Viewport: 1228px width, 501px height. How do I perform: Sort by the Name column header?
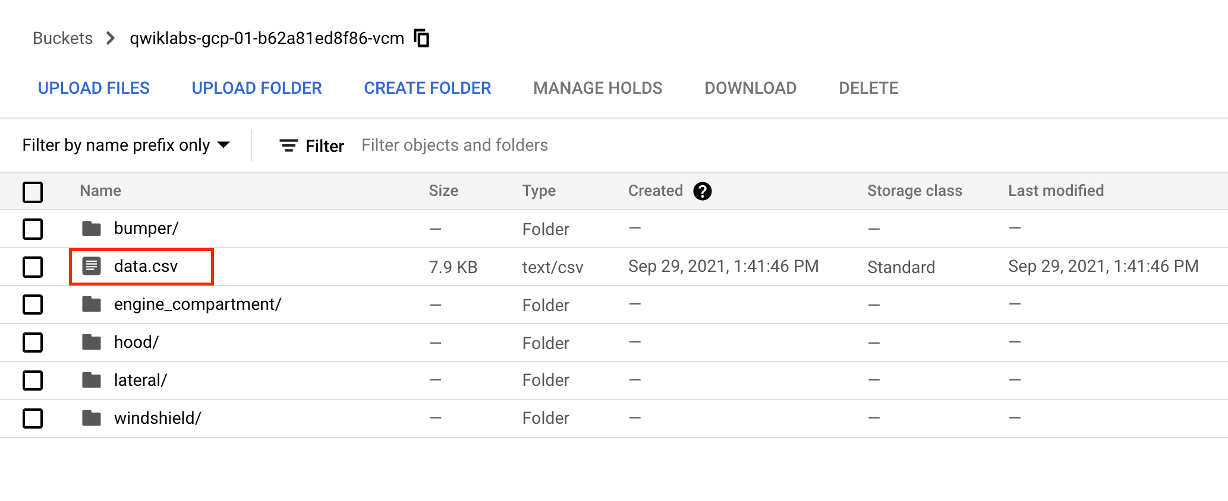pyautogui.click(x=100, y=191)
